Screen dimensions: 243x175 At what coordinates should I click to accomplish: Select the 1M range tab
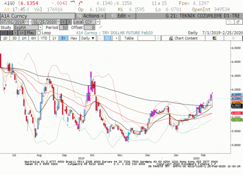pyautogui.click(x=24, y=38)
